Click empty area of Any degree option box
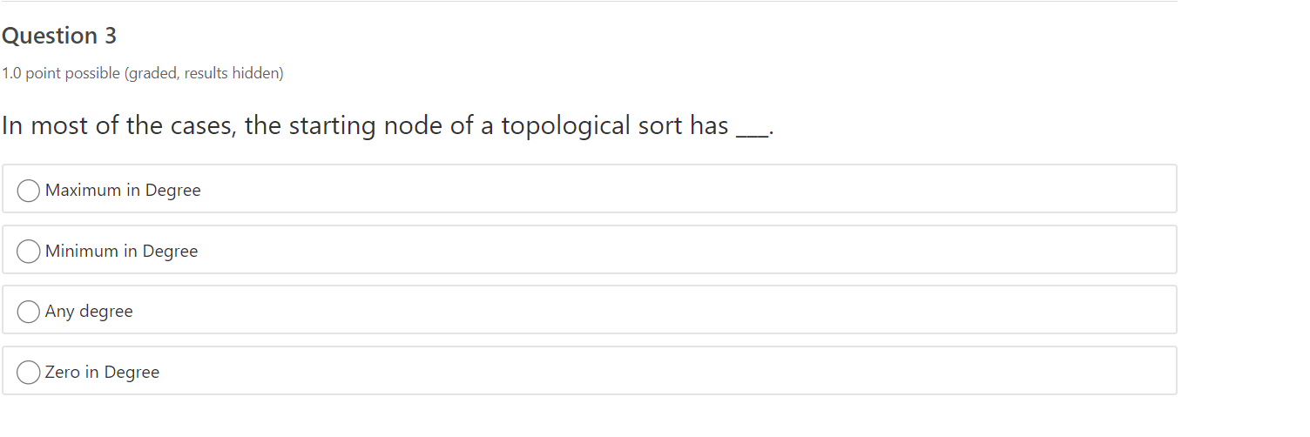 click(653, 310)
